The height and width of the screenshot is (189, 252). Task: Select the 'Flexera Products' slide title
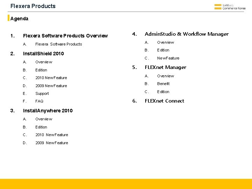pyautogui.click(x=33, y=6)
